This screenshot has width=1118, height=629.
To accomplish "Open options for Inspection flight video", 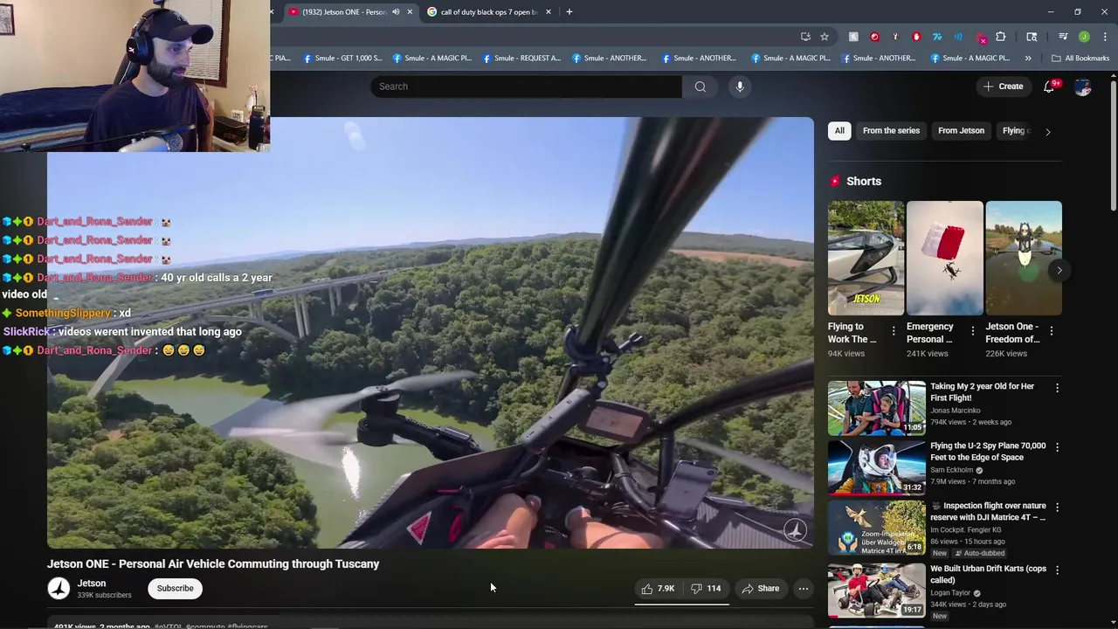I will (1057, 508).
